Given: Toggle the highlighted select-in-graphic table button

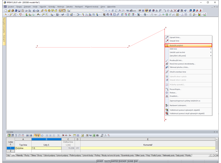Looking at the screenshot, I should click(x=35, y=135).
